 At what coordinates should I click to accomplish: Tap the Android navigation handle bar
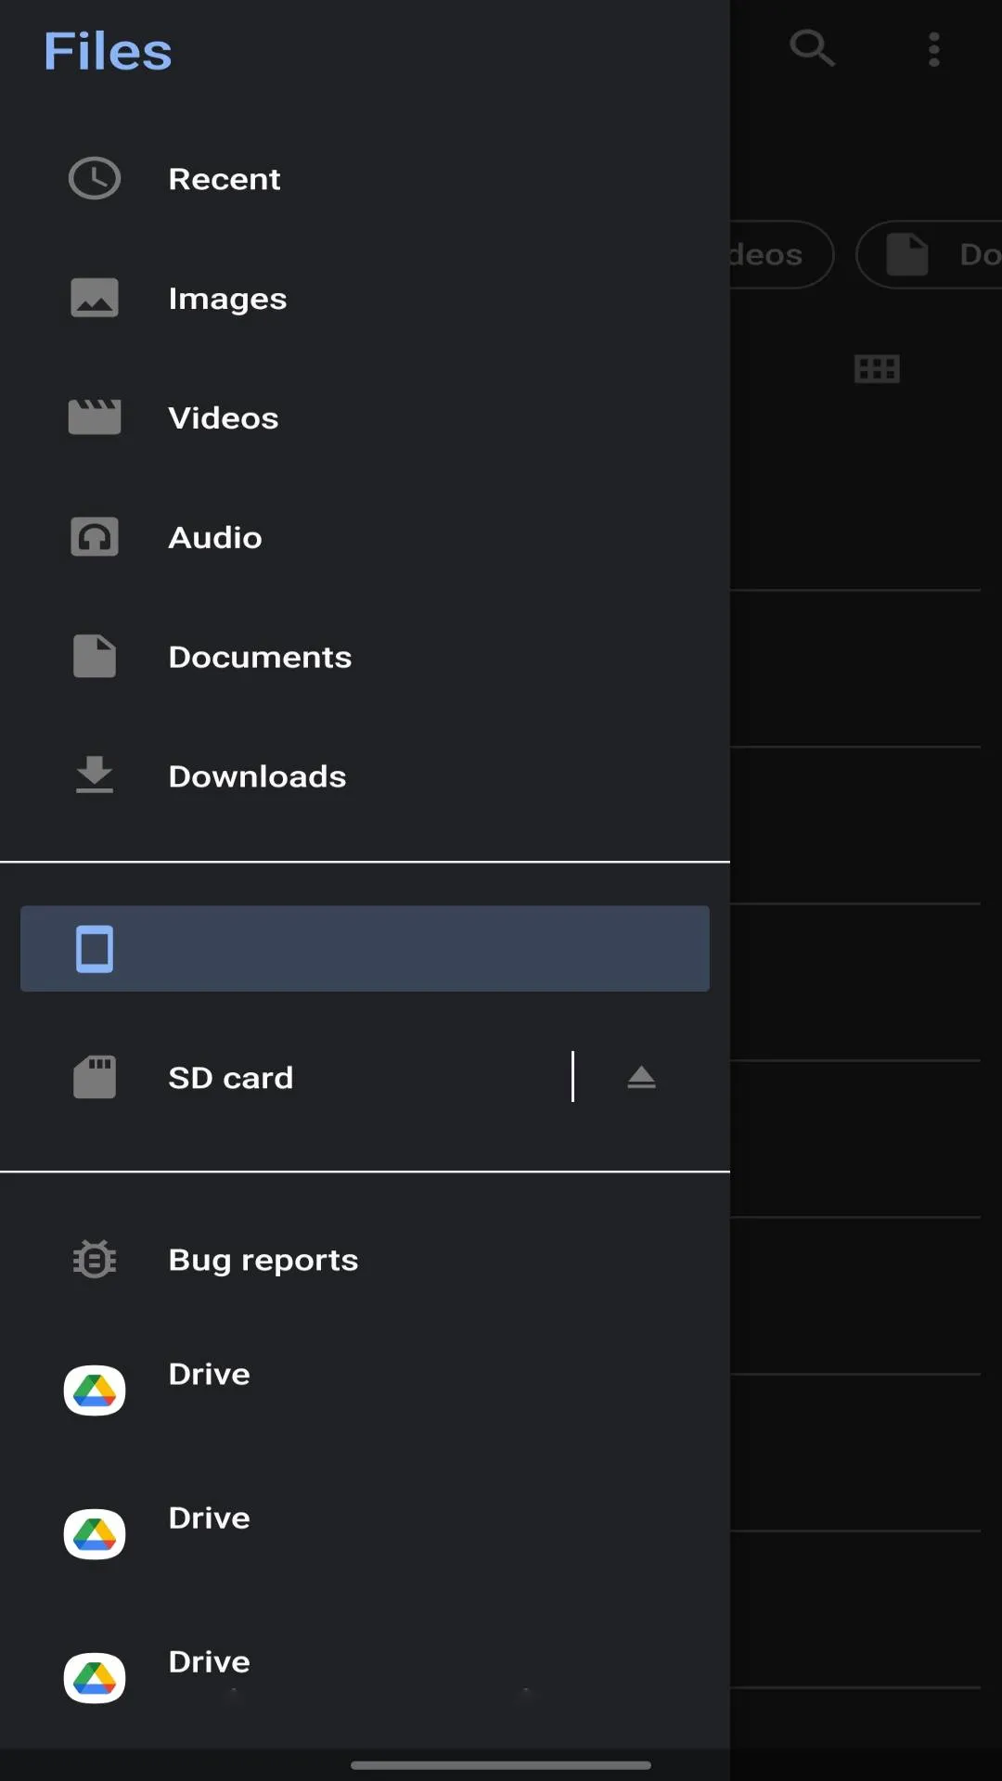[x=501, y=1765]
